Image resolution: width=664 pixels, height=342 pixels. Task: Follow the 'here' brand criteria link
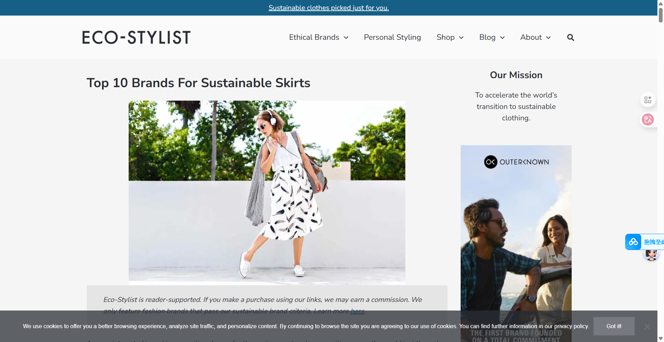click(x=357, y=311)
